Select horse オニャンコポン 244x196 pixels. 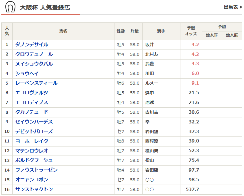31,180
